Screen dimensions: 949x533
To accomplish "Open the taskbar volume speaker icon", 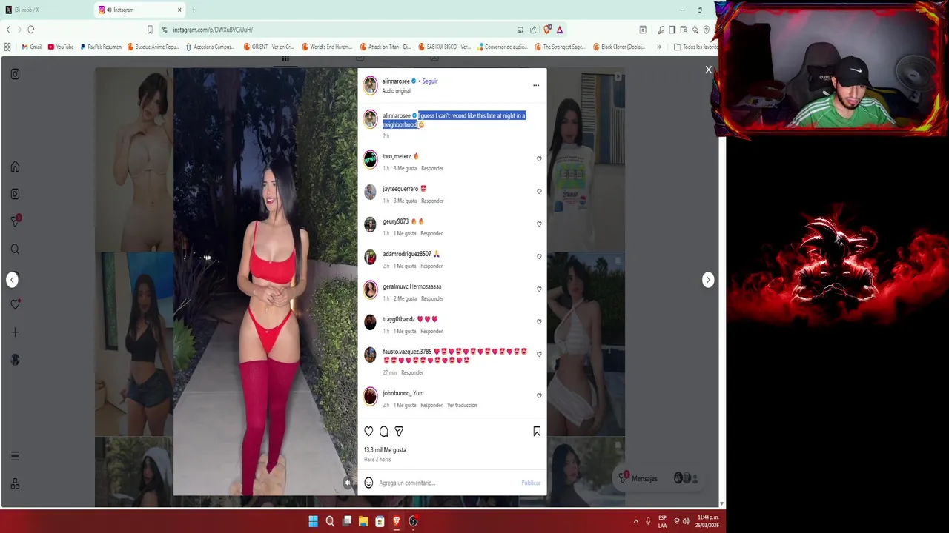I will pos(686,521).
